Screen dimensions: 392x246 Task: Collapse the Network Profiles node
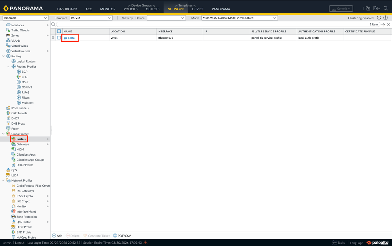click(x=3, y=181)
